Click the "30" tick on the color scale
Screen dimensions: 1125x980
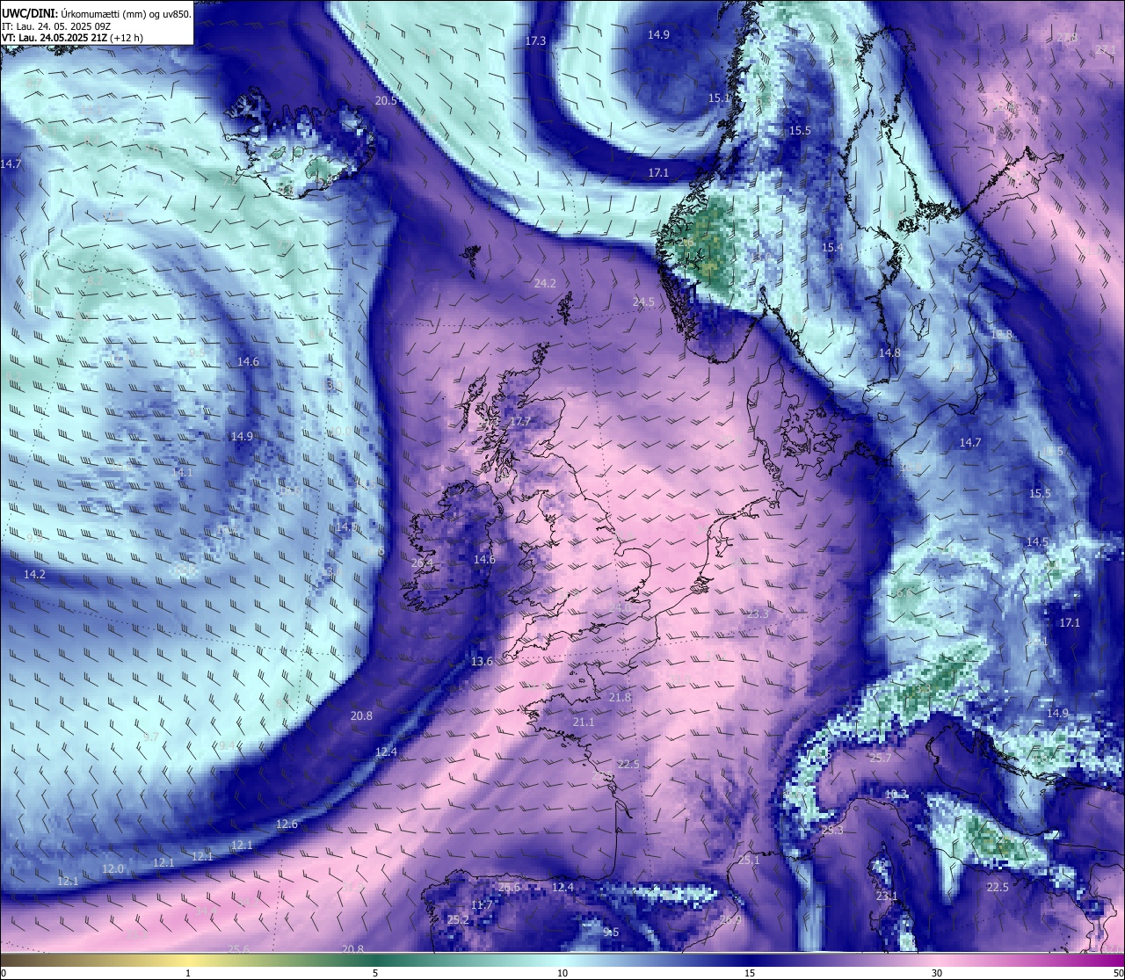coord(937,973)
